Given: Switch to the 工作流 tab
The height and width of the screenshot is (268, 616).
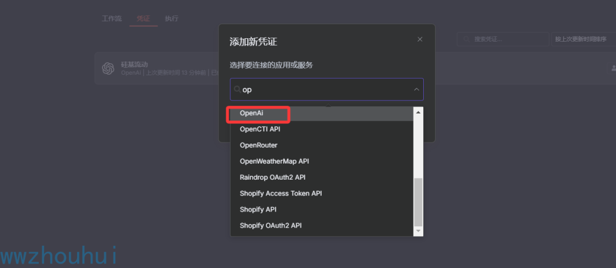Looking at the screenshot, I should [112, 18].
